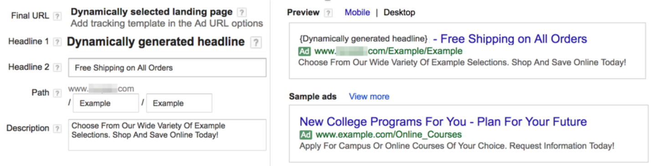This screenshot has width=656, height=166.
Task: Click the green Ad badge in preview ad
Action: click(x=304, y=51)
